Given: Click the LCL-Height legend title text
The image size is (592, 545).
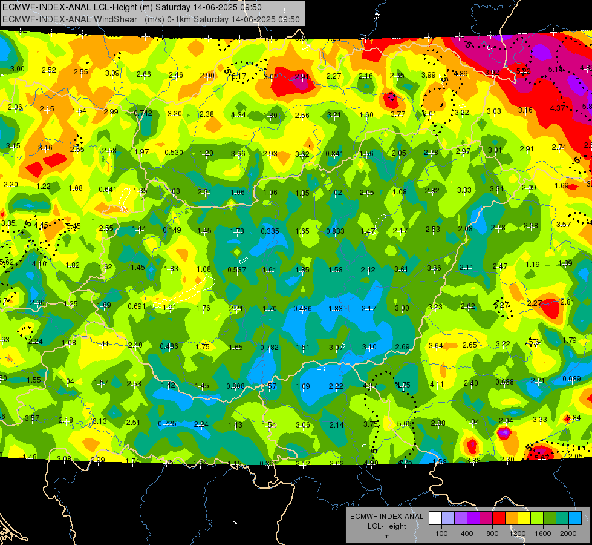Looking at the screenshot, I should tap(387, 526).
